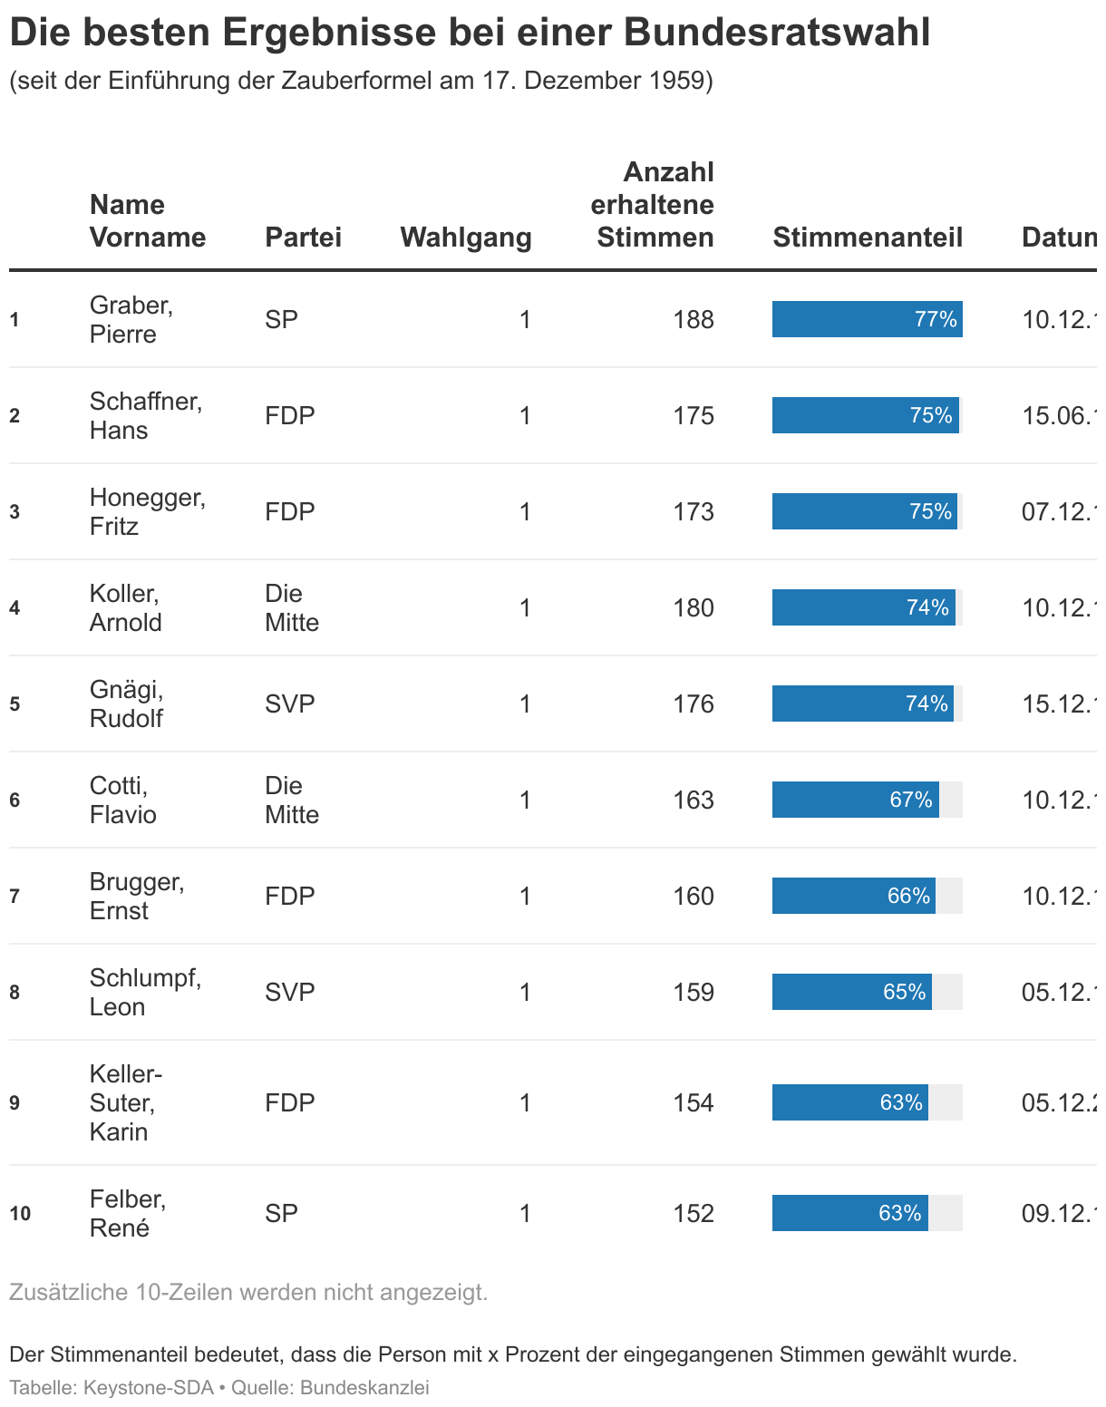1106x1407 pixels.
Task: Click the vote count 176 for Gnägi
Action: [x=693, y=703]
